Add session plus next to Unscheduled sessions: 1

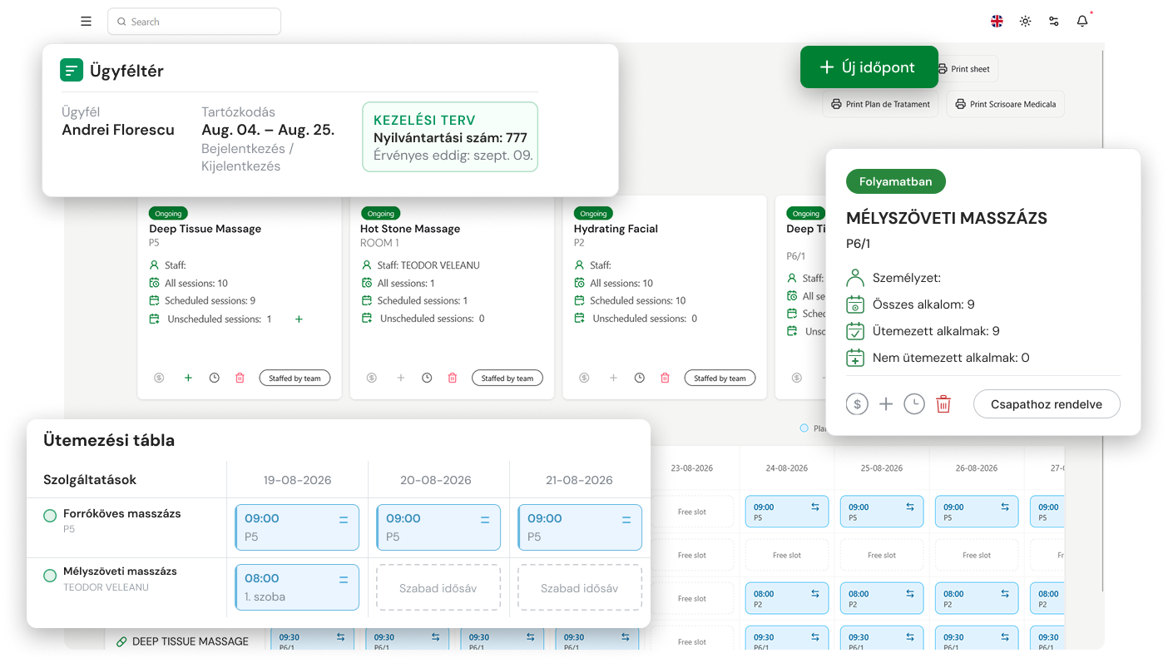(x=299, y=319)
